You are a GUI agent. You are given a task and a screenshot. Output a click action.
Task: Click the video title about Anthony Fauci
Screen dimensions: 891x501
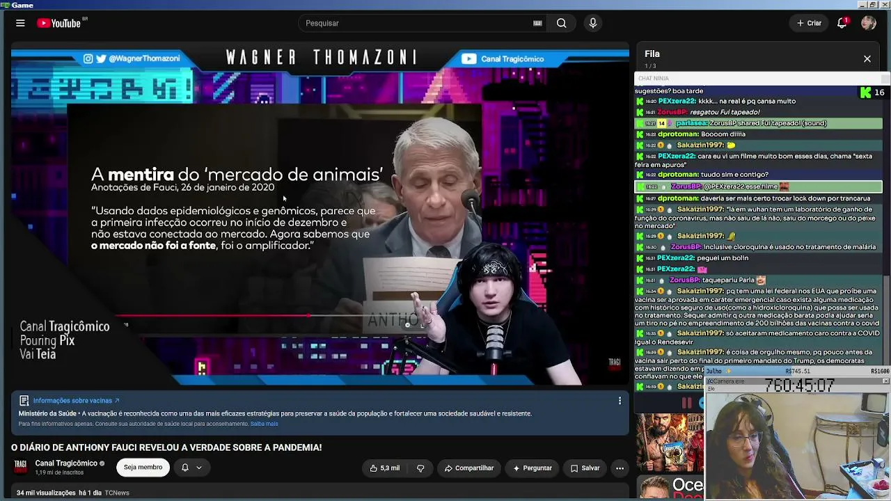[x=166, y=447]
